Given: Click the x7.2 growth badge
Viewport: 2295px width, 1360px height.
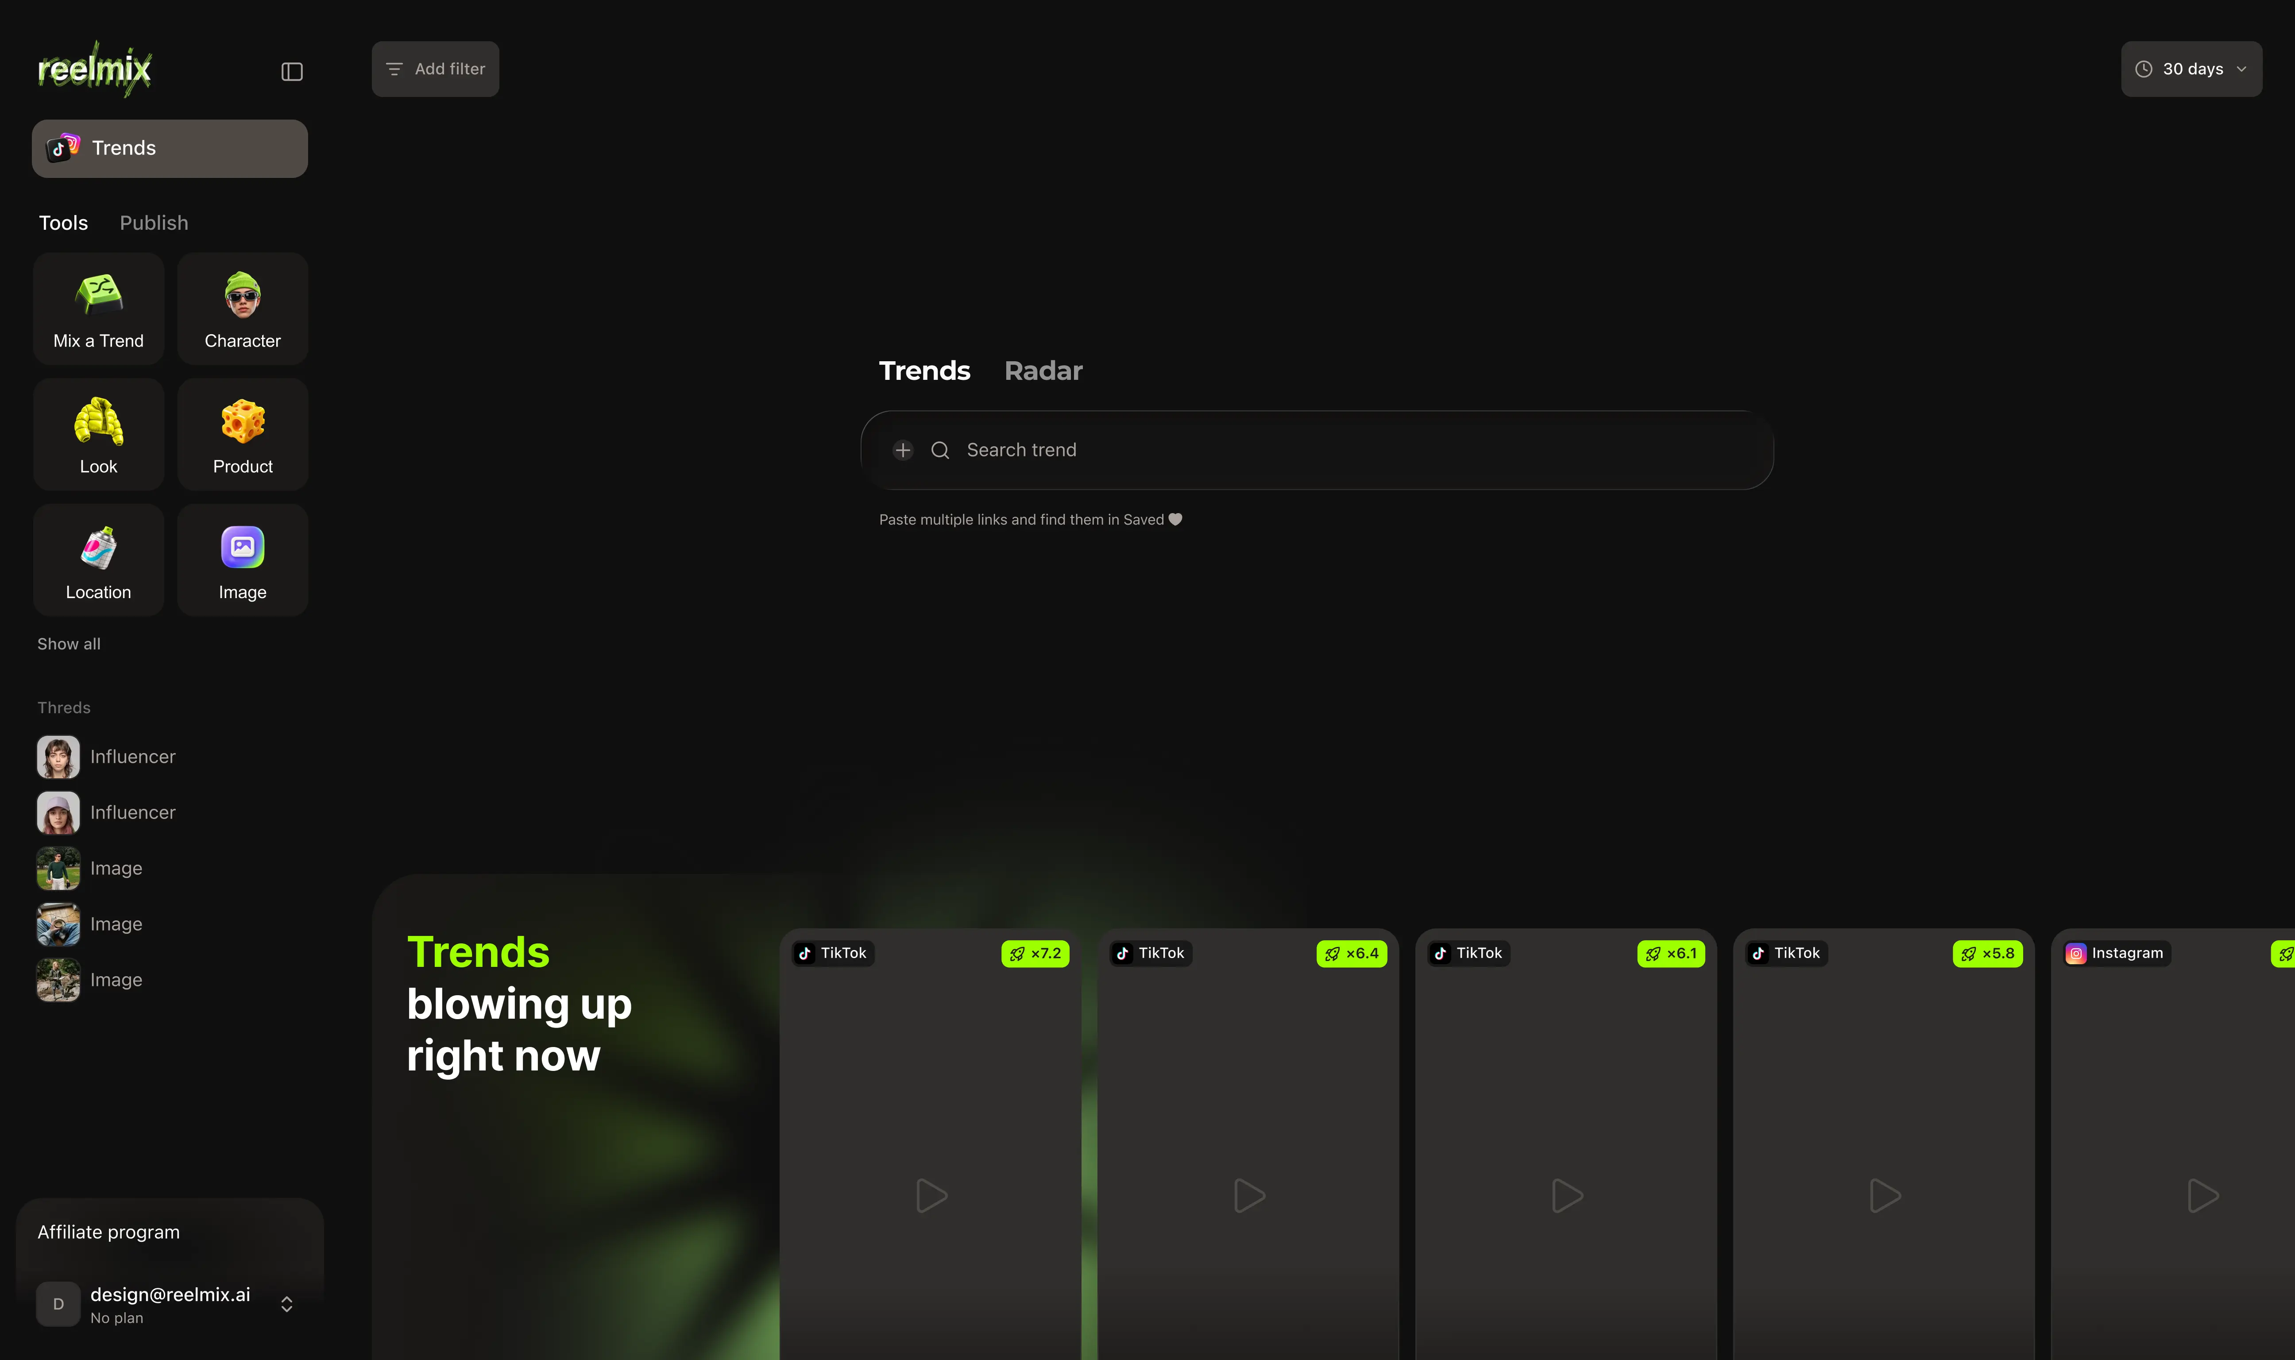Looking at the screenshot, I should pos(1034,953).
